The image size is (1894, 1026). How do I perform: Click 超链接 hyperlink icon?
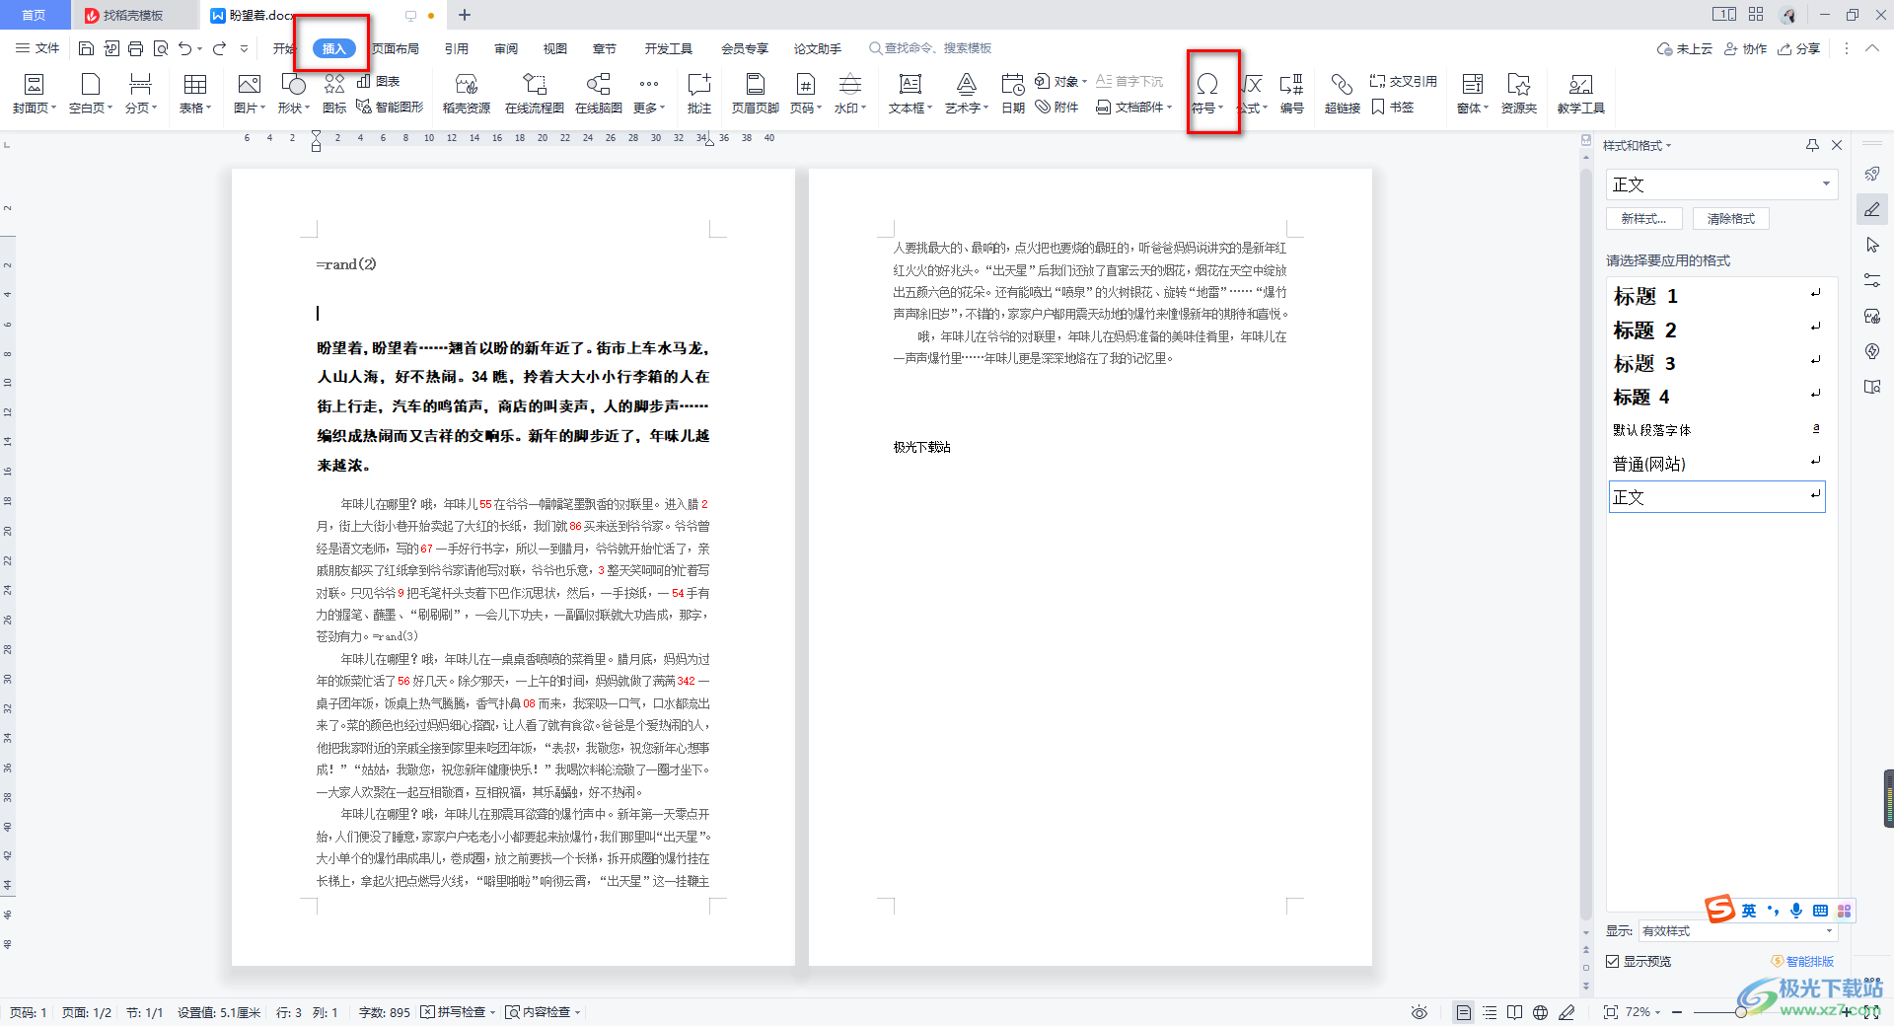[x=1342, y=94]
